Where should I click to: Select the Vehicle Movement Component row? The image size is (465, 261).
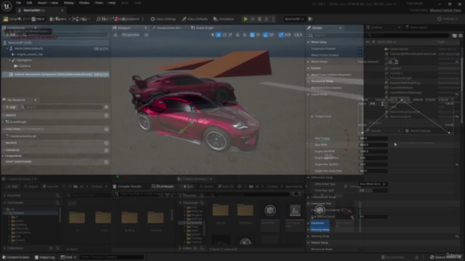[55, 74]
